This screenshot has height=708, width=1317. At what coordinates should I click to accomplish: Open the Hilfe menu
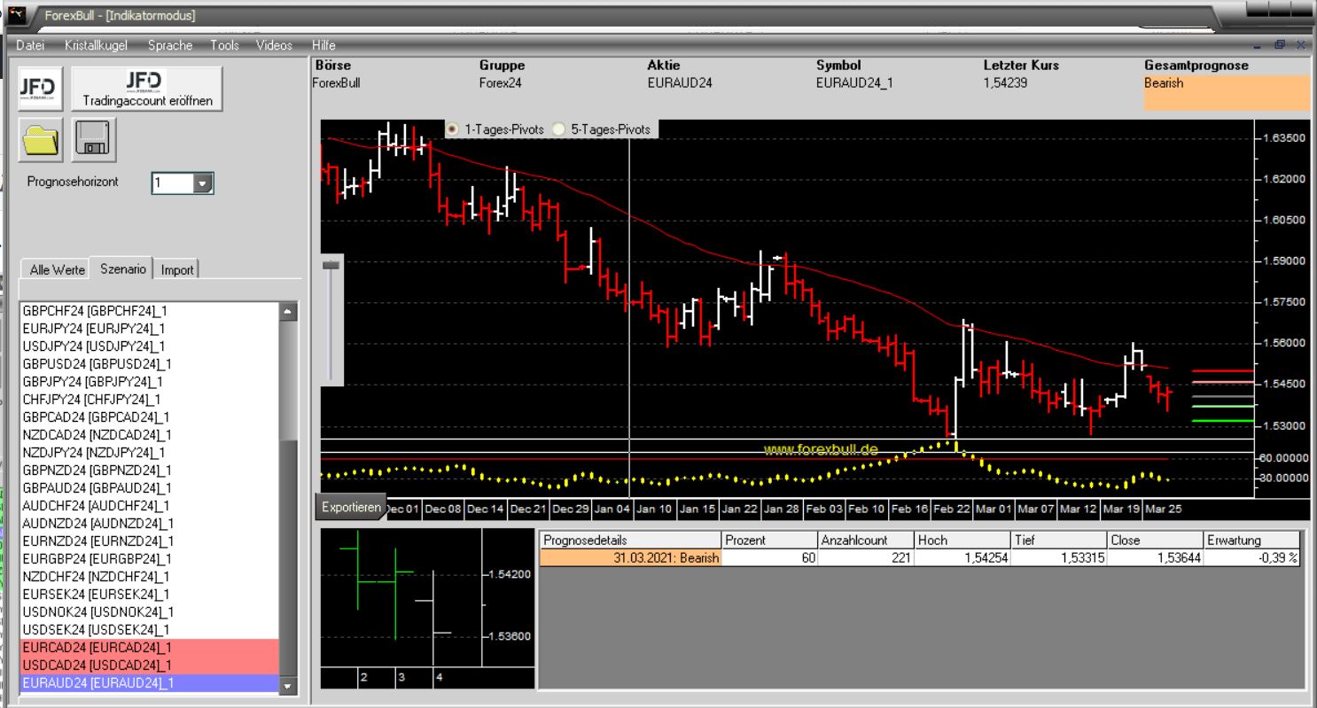[323, 45]
